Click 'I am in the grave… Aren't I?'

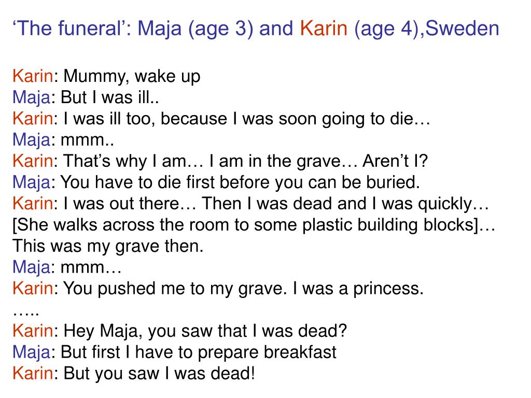coord(318,161)
